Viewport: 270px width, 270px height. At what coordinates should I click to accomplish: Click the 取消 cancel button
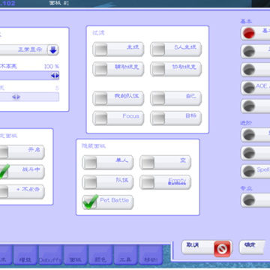pyautogui.click(x=207, y=247)
